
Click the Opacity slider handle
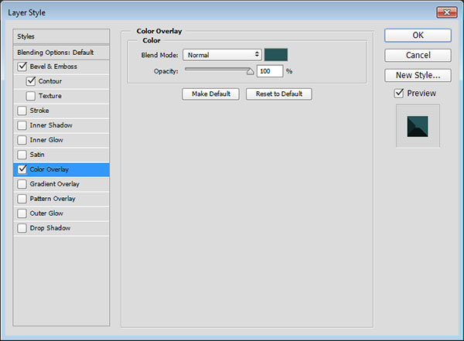click(x=251, y=71)
